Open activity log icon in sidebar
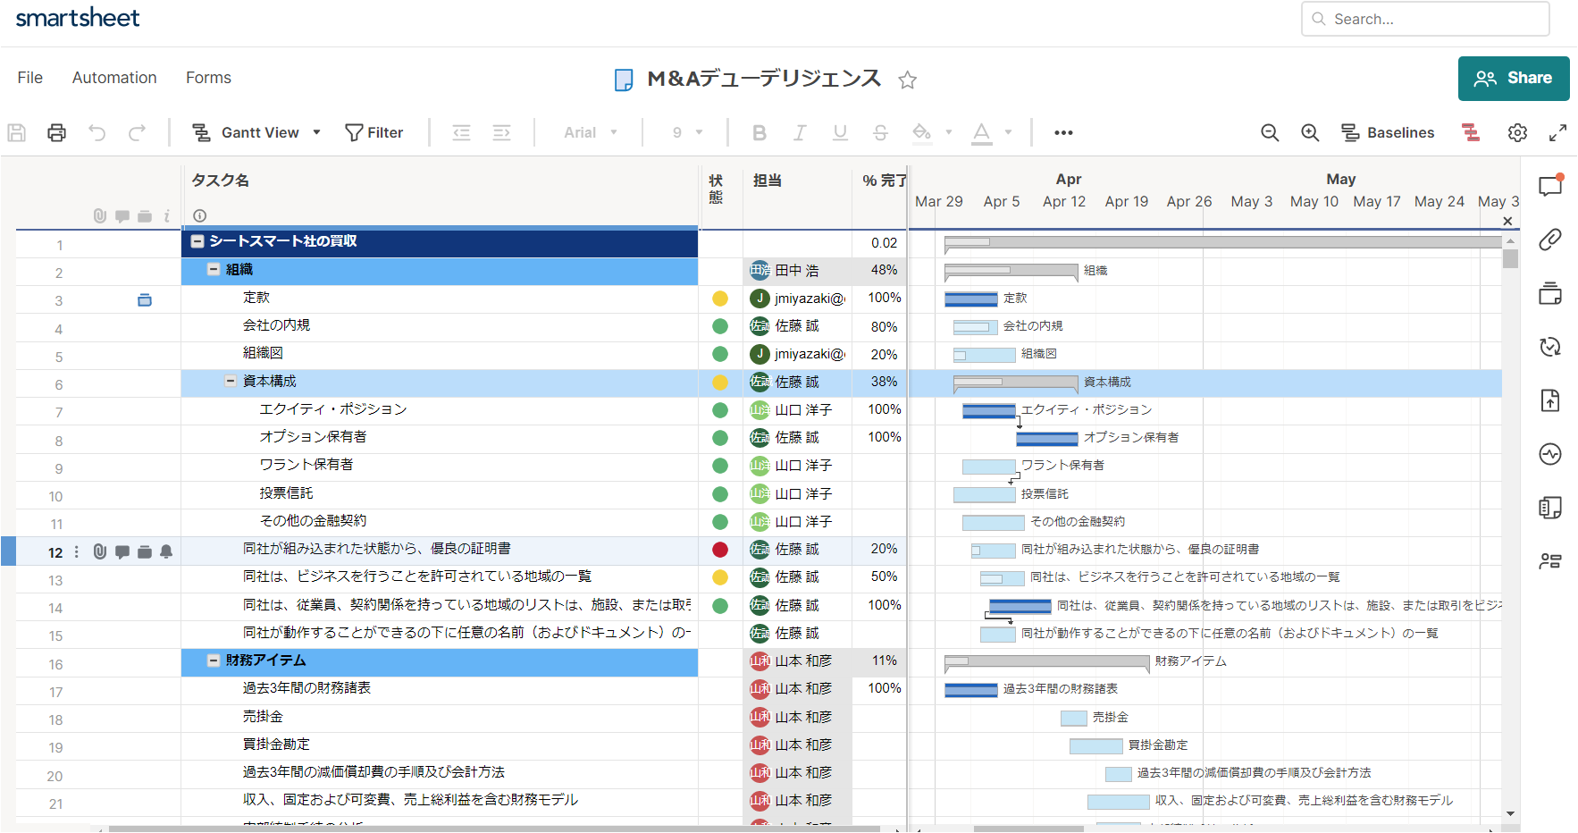This screenshot has width=1578, height=833. click(x=1550, y=454)
